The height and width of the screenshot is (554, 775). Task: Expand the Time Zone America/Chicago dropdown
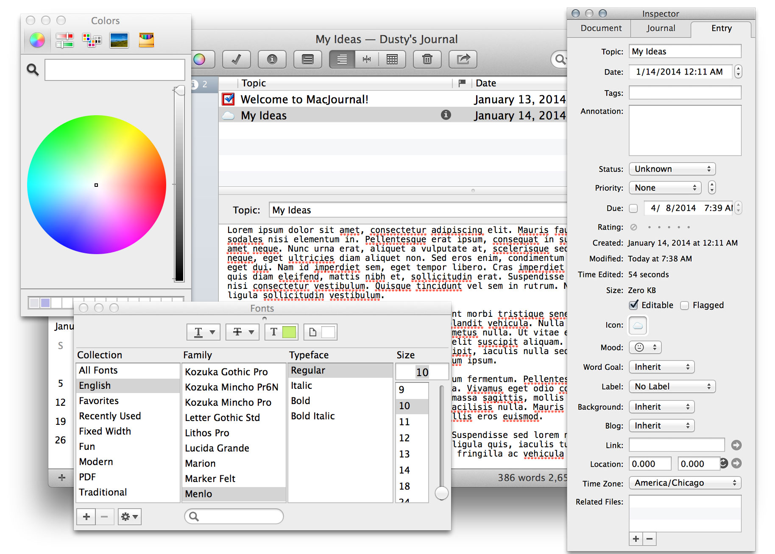pos(685,483)
